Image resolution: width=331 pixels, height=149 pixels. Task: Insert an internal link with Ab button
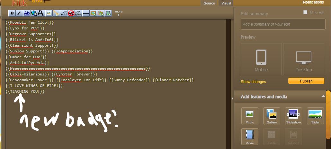tap(27, 13)
